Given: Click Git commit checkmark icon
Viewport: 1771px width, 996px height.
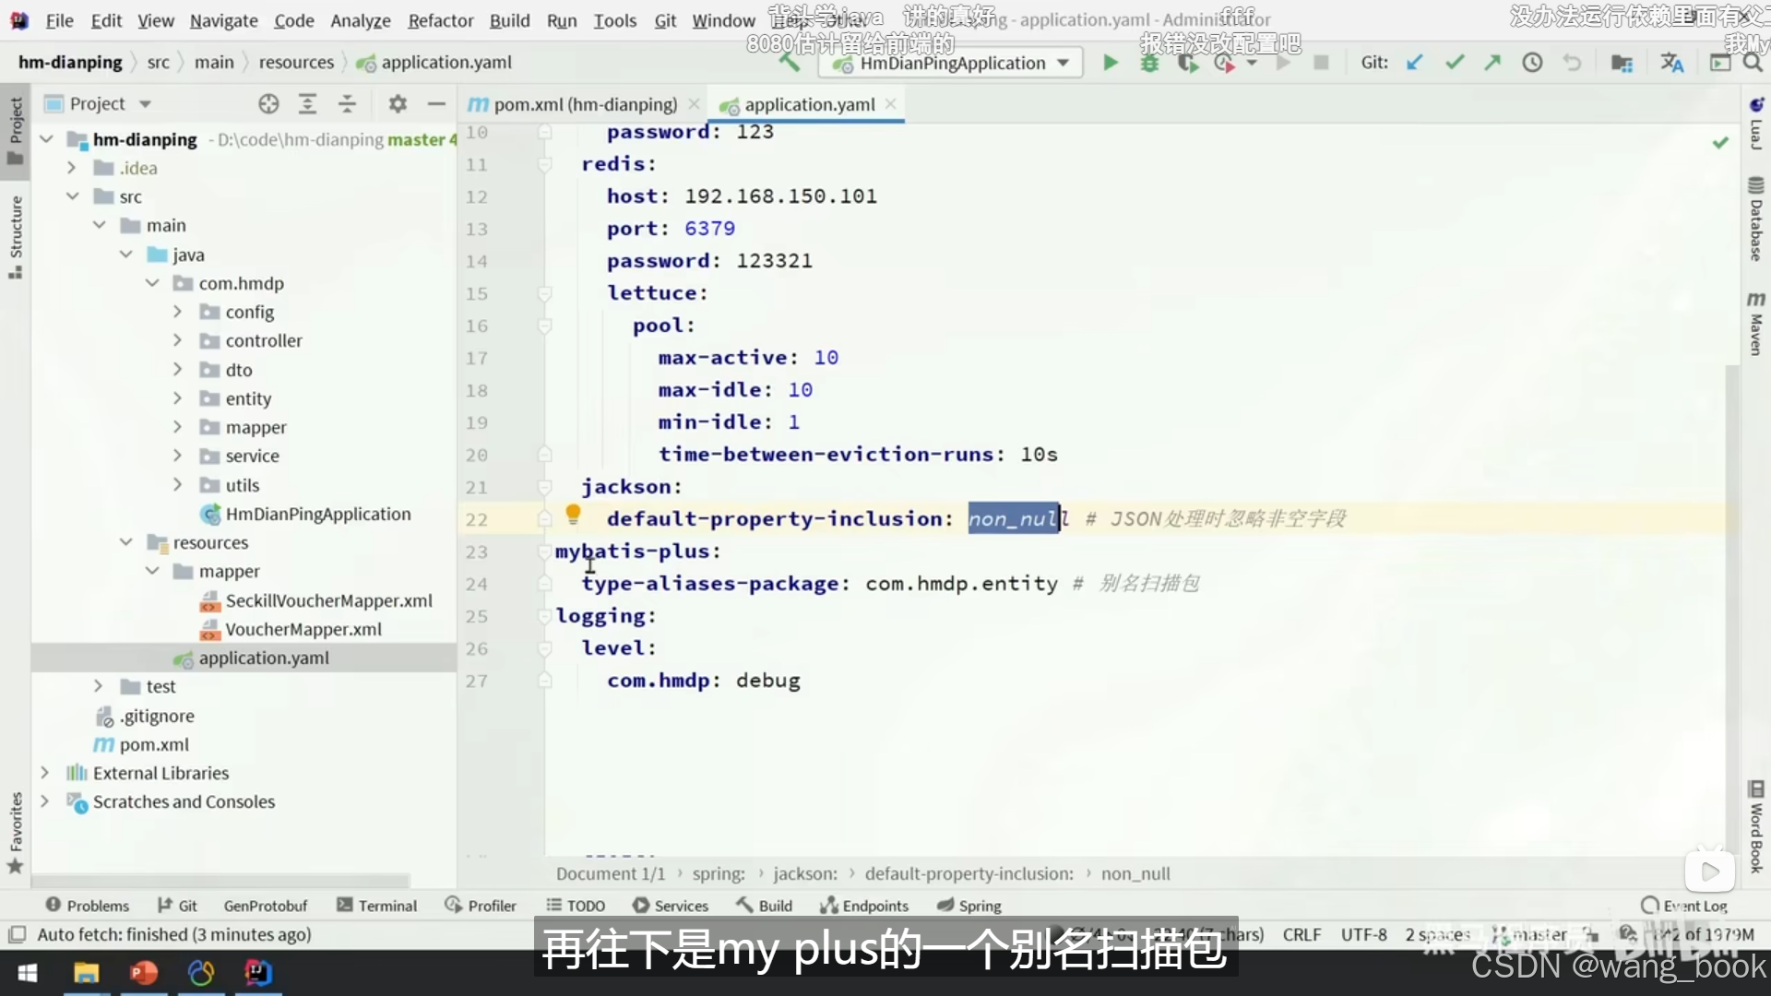Looking at the screenshot, I should (1455, 63).
